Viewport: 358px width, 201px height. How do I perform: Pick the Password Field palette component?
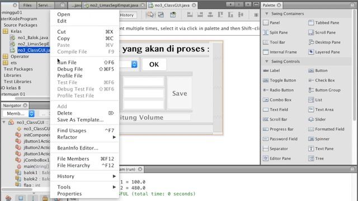click(x=280, y=139)
